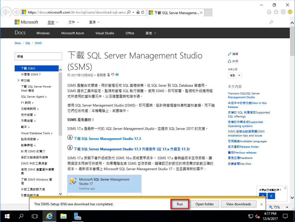Click the favorites star icon
Image resolution: width=295 pixels, height=222 pixels.
276,12
